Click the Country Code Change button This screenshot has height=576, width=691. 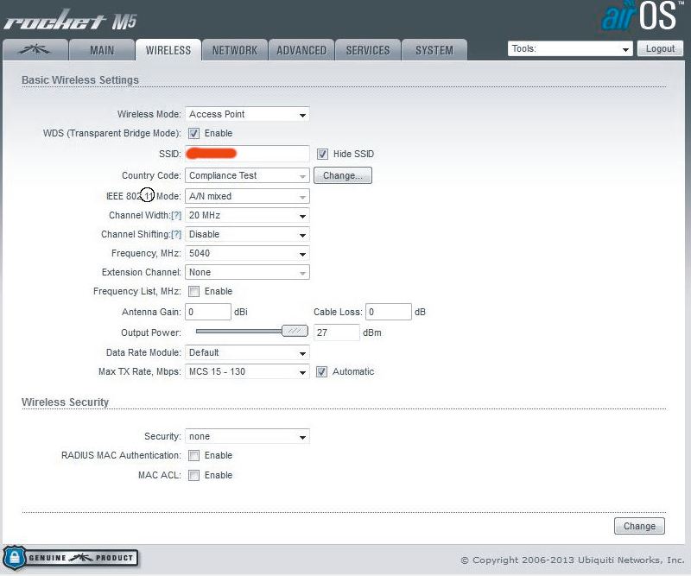coord(342,175)
